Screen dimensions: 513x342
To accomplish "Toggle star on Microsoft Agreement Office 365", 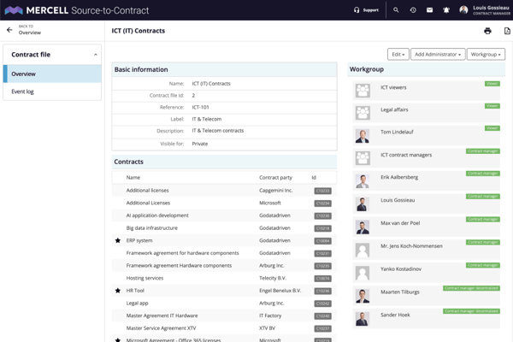I will (x=118, y=340).
